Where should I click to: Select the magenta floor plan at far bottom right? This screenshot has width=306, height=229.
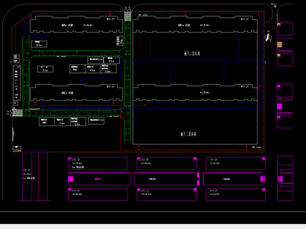[x=285, y=178]
